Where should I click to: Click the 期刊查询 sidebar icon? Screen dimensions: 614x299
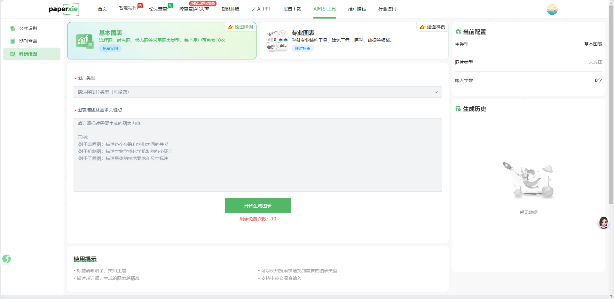[x=13, y=41]
